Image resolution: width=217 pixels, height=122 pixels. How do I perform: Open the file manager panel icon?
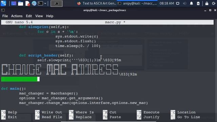coord(20,3)
